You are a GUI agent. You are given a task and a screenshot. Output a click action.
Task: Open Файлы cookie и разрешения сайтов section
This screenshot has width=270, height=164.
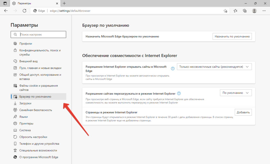[x=38, y=88]
